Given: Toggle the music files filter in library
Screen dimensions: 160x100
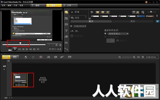Looking at the screenshot, I should click(x=108, y=12).
